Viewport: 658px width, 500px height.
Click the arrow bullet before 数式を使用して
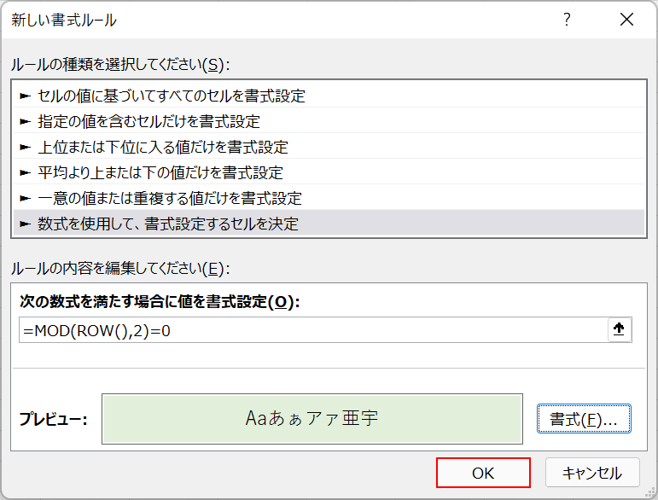point(25,224)
